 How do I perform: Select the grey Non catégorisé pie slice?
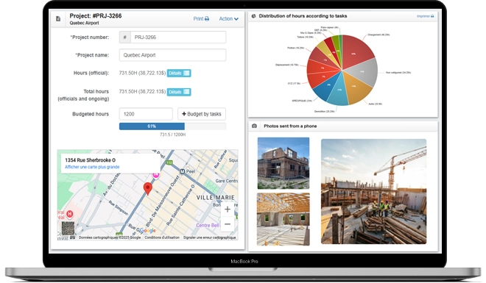[362, 72]
